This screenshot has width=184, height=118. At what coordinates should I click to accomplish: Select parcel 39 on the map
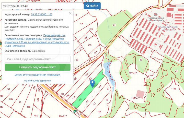point(141,60)
